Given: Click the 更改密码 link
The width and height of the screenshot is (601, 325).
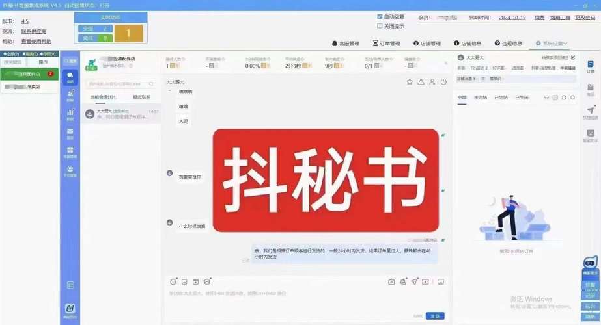Looking at the screenshot, I should click(x=585, y=18).
